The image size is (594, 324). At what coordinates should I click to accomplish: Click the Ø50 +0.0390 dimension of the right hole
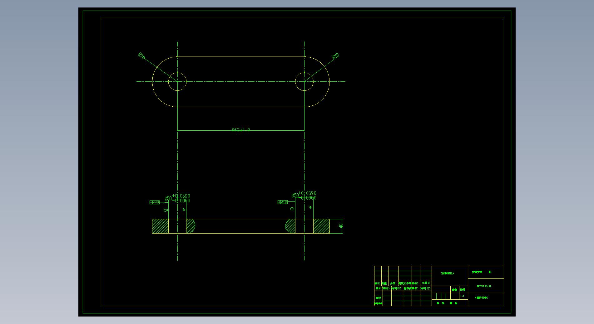(x=304, y=195)
